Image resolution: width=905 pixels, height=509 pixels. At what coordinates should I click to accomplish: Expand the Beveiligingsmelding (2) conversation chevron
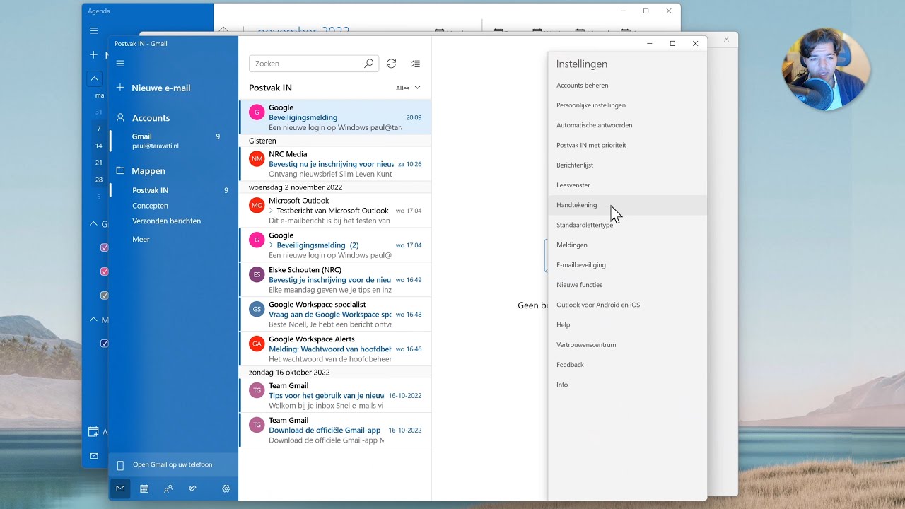coord(271,245)
